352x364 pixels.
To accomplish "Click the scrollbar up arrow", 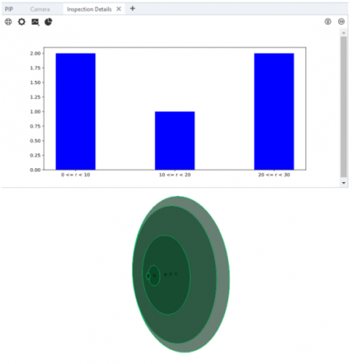I will 343,33.
